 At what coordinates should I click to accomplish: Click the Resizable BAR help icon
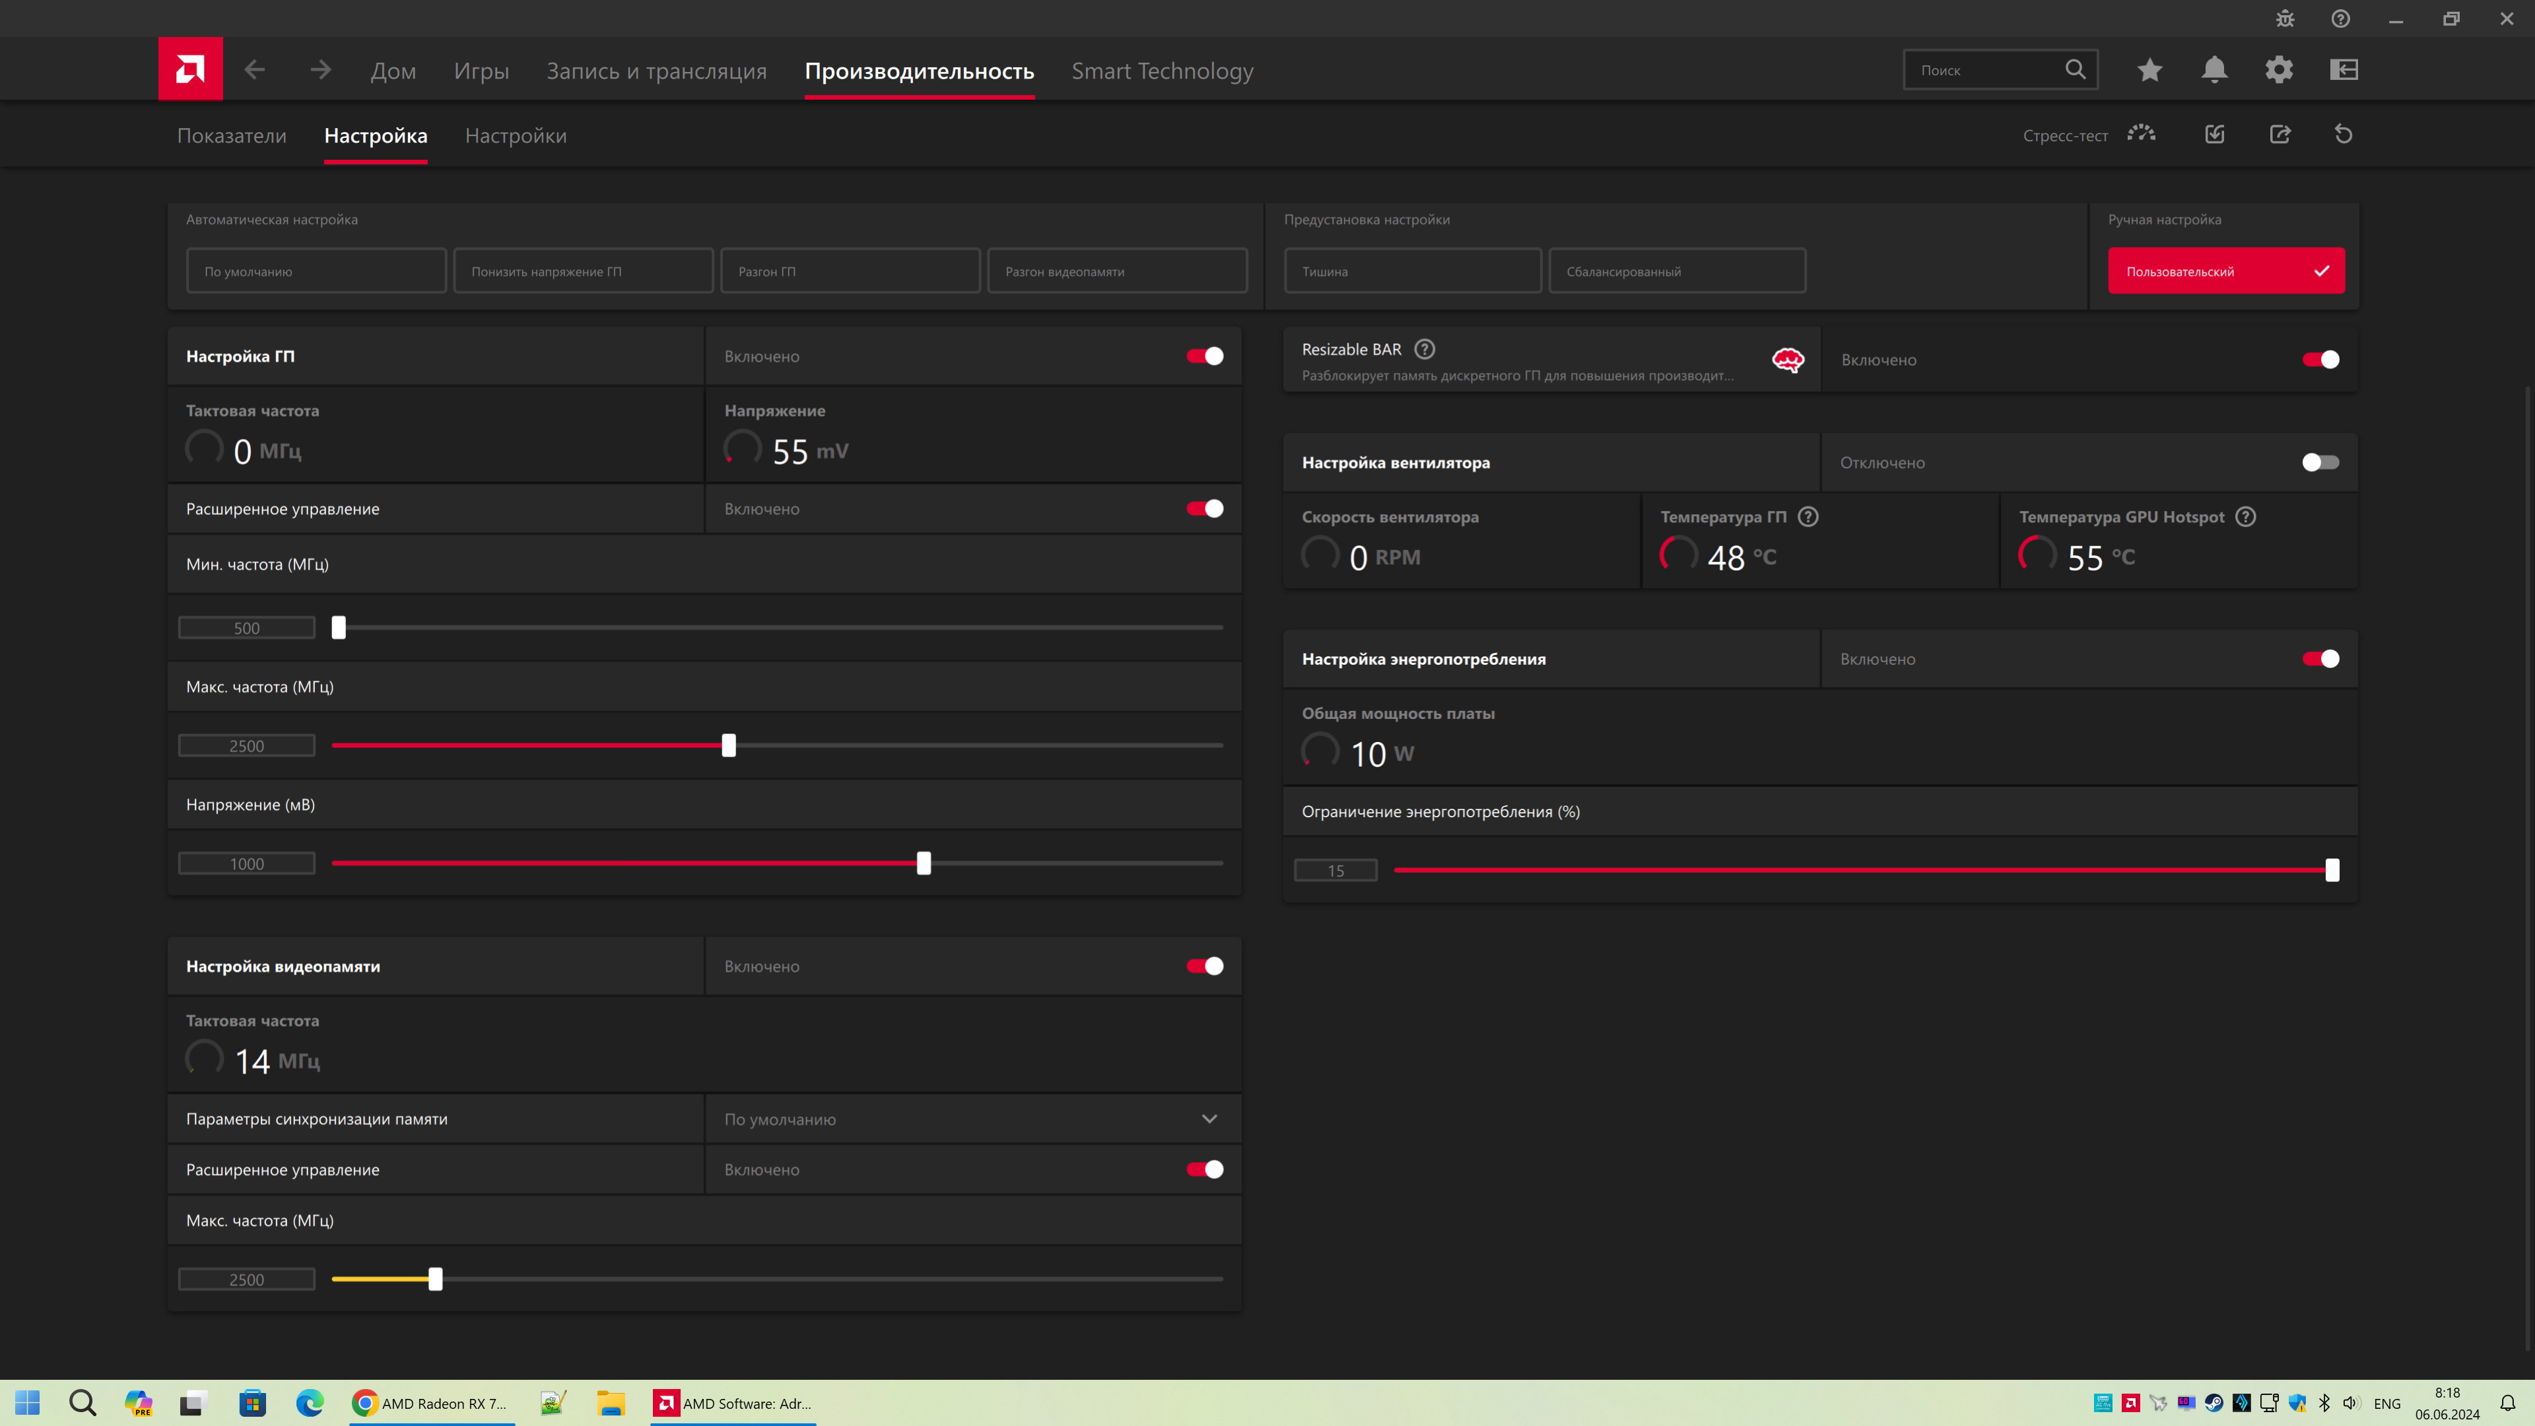point(1424,349)
